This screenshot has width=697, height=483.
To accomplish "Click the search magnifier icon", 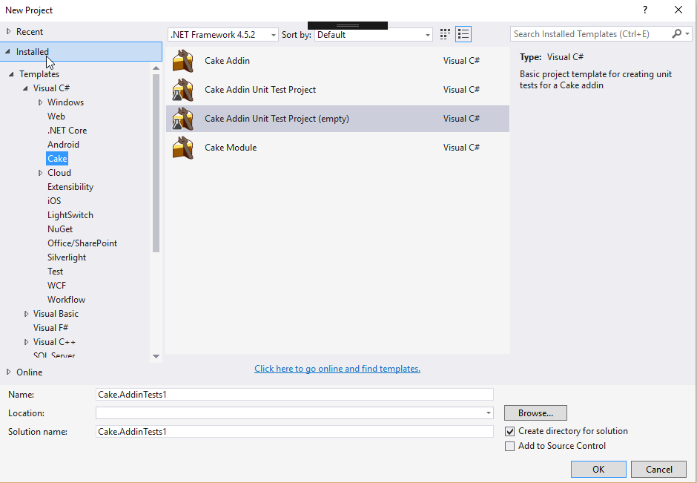I will pyautogui.click(x=676, y=34).
